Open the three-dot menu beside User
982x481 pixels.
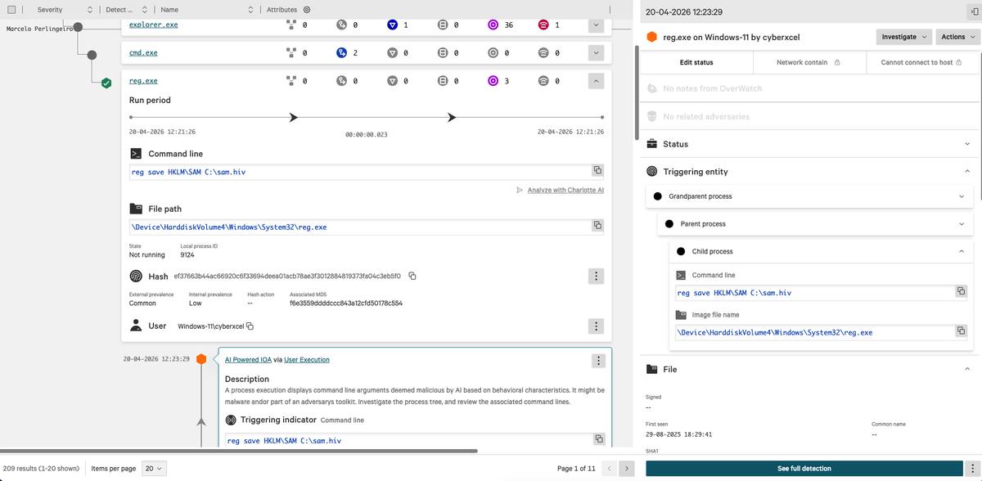click(597, 326)
